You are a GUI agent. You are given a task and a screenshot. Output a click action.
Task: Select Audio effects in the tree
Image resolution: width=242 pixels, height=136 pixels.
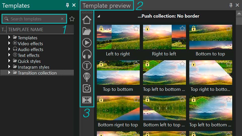point(31,50)
